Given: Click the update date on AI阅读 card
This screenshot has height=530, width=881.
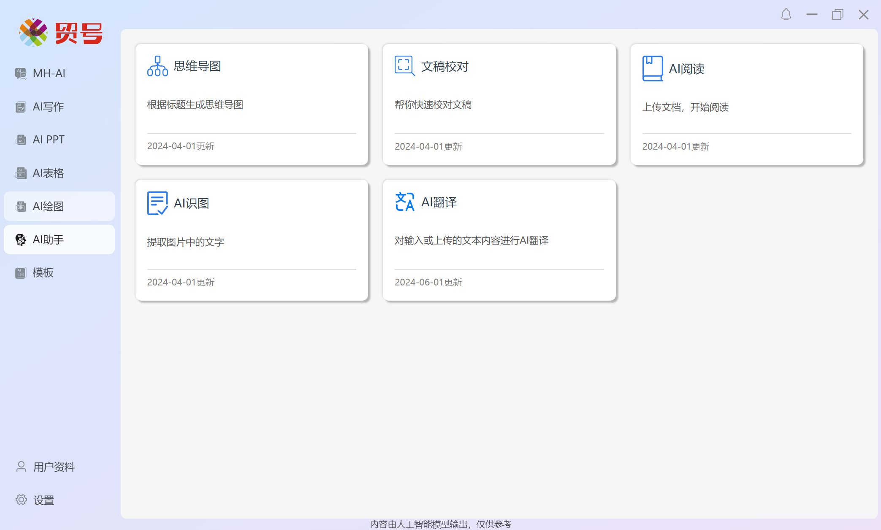Looking at the screenshot, I should click(x=676, y=147).
